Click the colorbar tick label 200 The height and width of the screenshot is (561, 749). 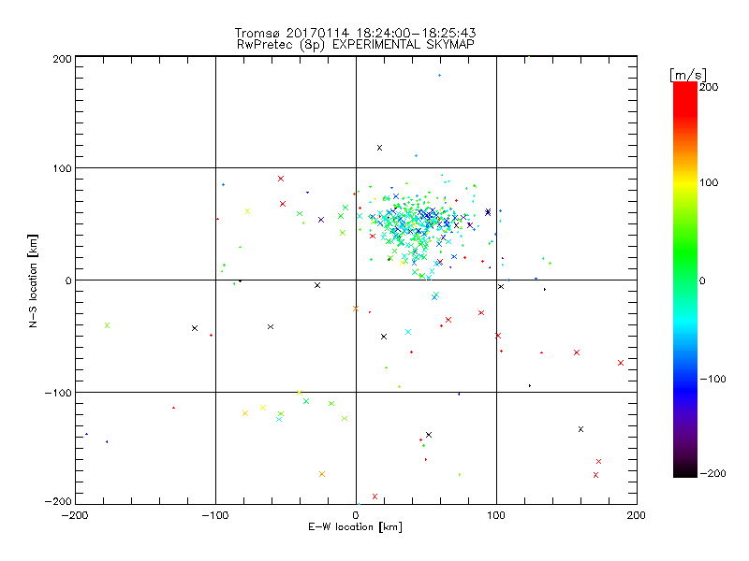[x=709, y=87]
